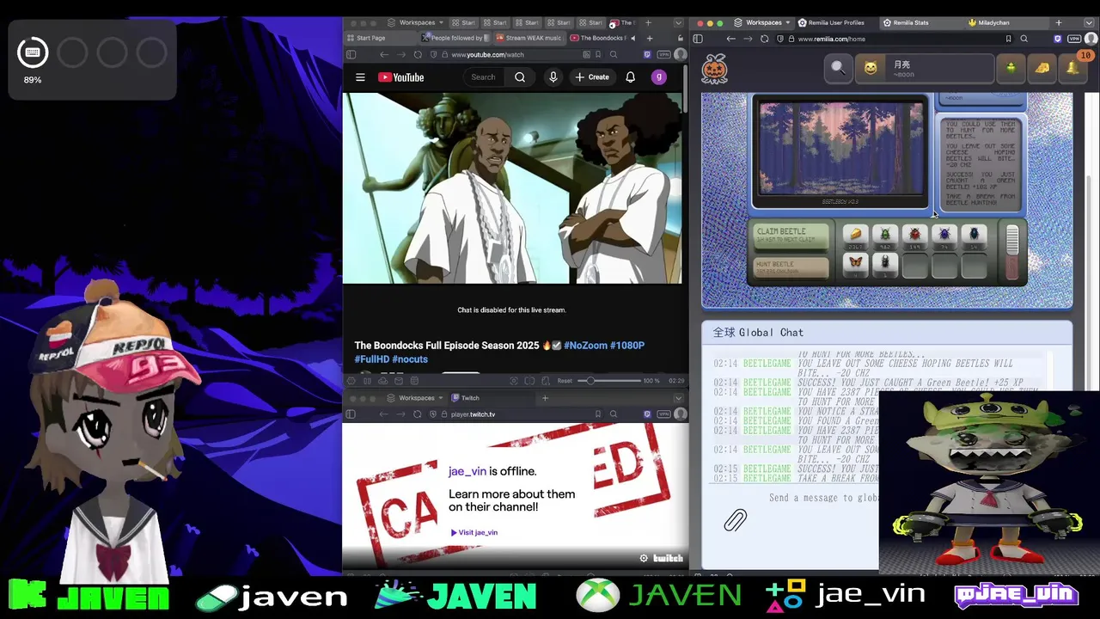Image resolution: width=1100 pixels, height=619 pixels.
Task: Open Workspaces dropdown in Twitch window
Action: click(x=416, y=398)
